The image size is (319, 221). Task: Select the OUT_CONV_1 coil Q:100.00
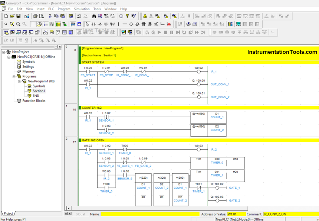click(x=199, y=85)
